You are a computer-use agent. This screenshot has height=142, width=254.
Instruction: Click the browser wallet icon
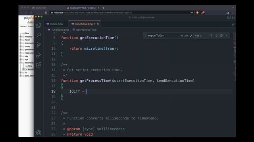tap(228, 13)
